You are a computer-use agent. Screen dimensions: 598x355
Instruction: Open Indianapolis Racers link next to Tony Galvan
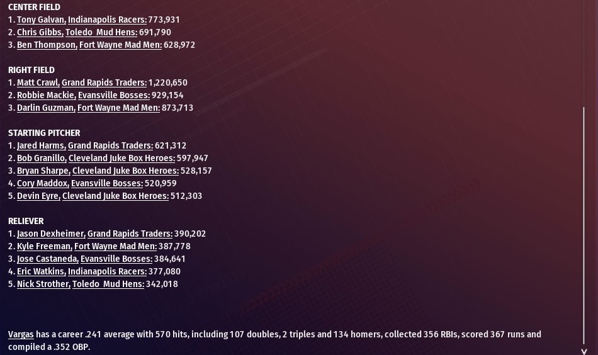click(x=107, y=20)
